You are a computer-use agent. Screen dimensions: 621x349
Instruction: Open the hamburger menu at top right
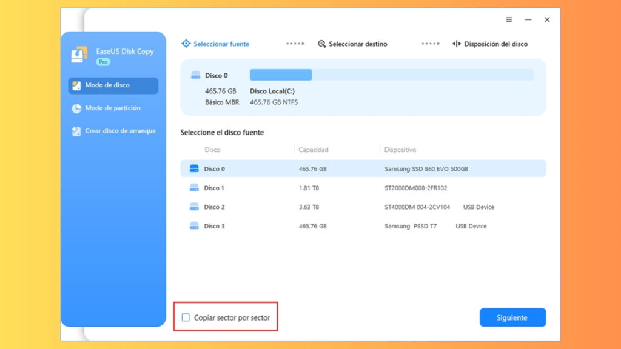point(508,19)
